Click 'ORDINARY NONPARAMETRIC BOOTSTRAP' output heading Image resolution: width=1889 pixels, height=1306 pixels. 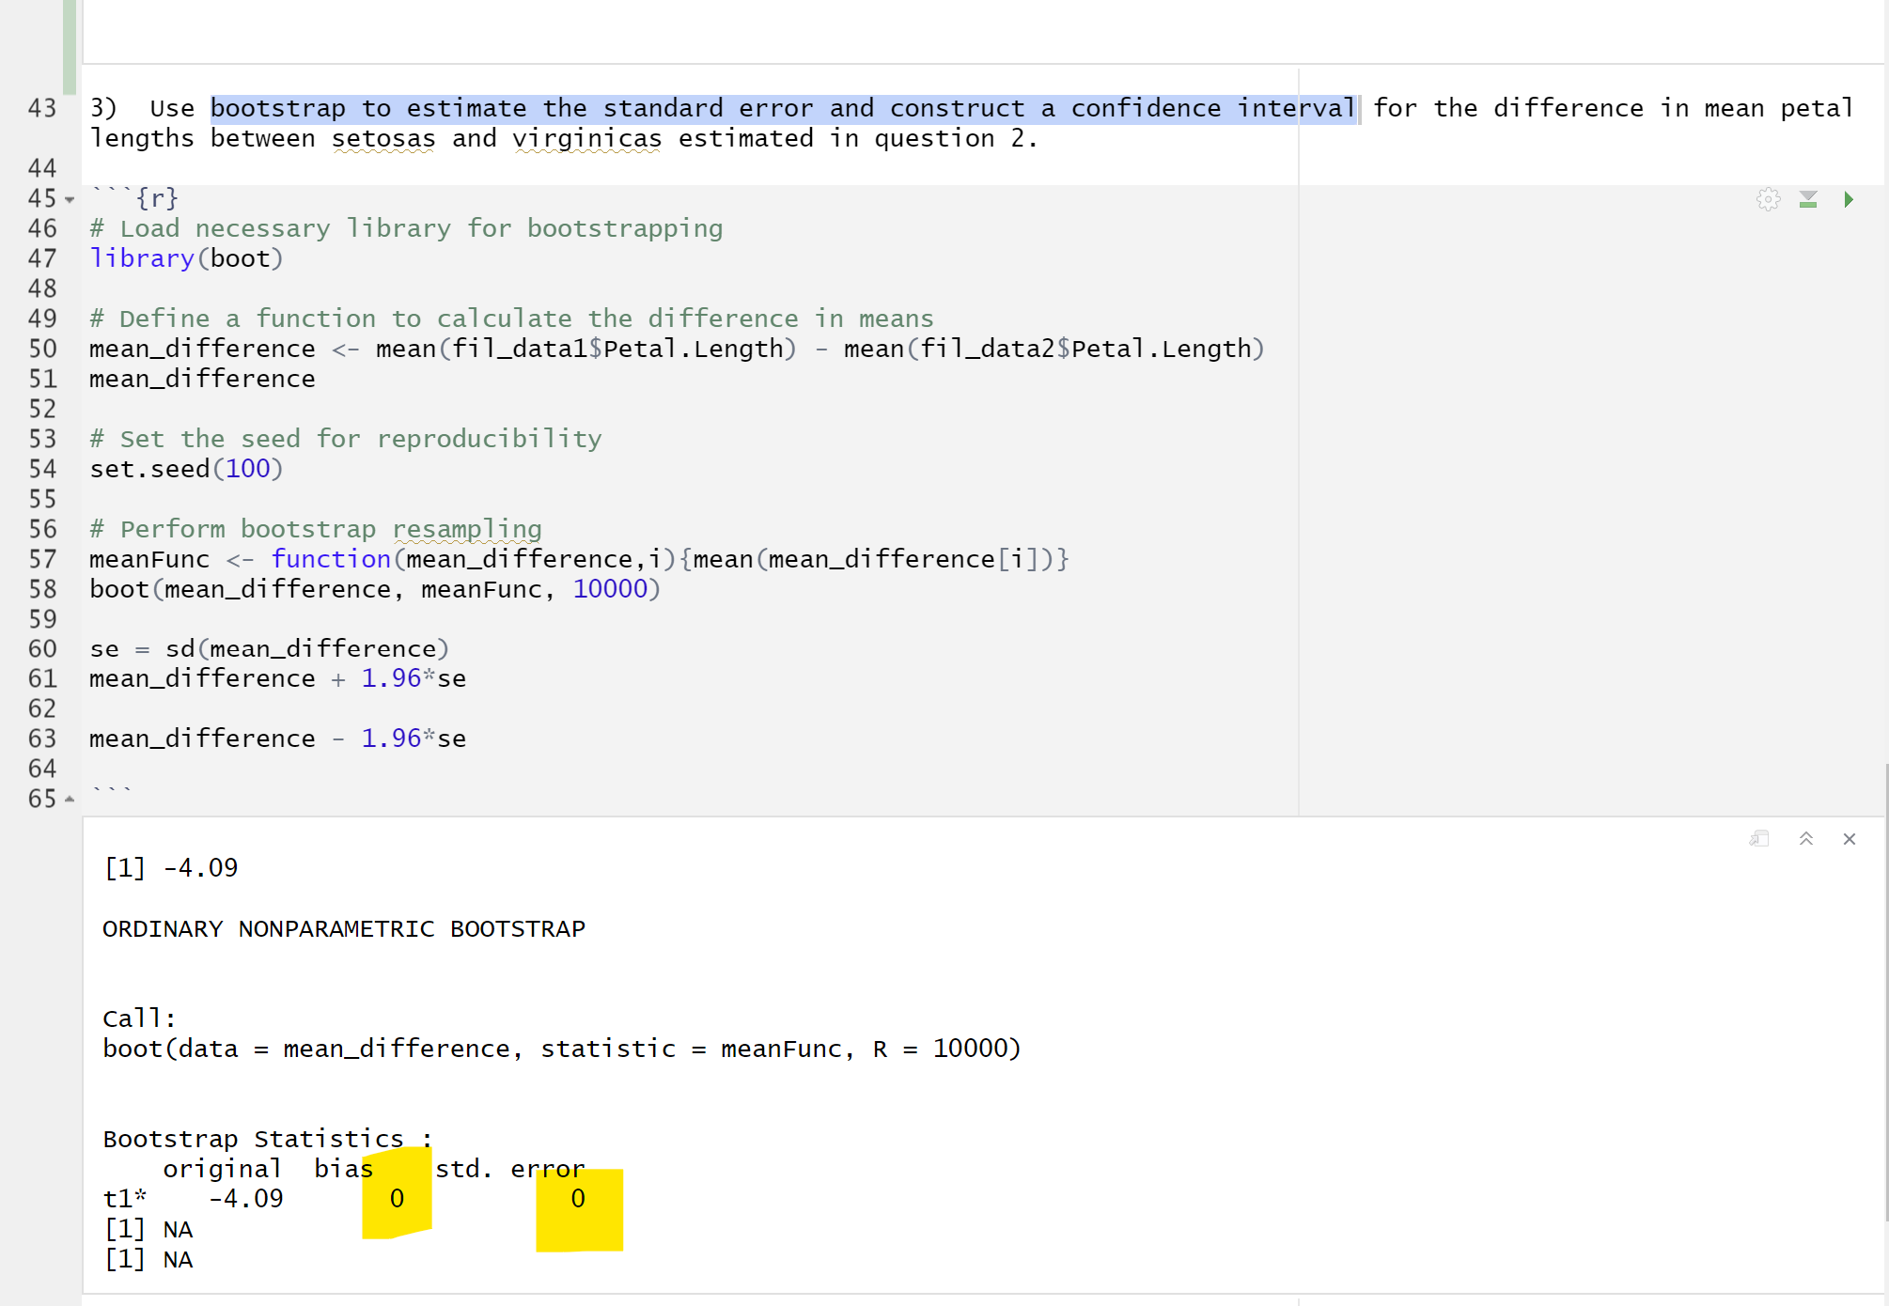[x=344, y=928]
